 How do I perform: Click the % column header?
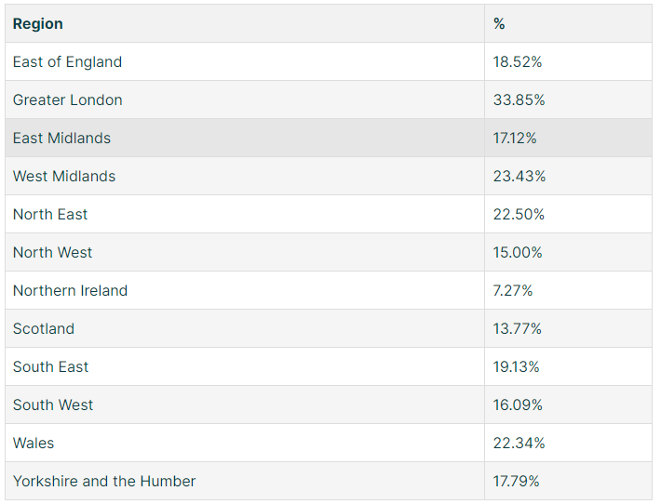coord(568,23)
